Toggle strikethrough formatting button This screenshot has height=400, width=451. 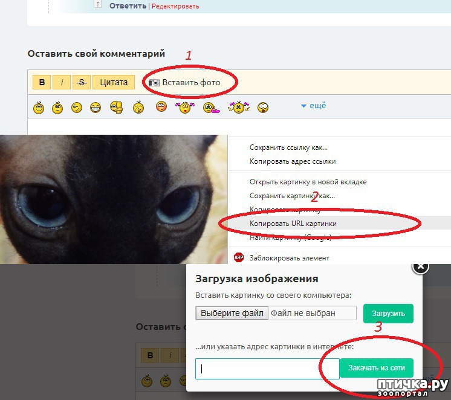coord(81,82)
